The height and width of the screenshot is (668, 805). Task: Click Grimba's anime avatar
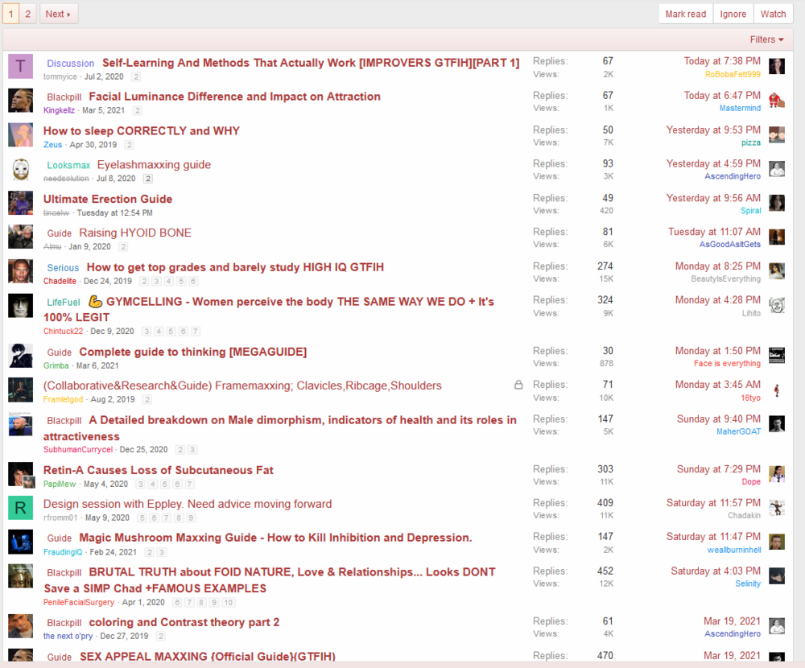(21, 356)
